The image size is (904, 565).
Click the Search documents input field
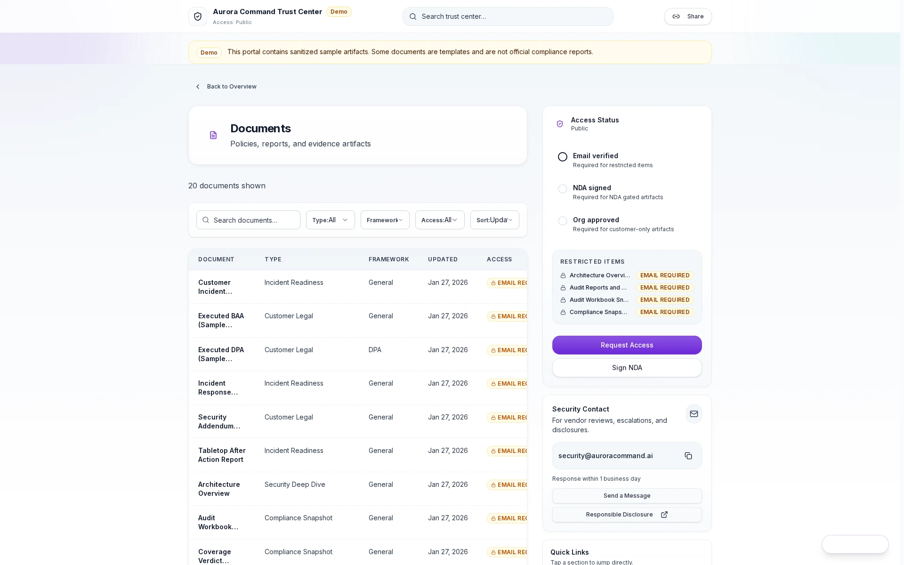click(248, 220)
